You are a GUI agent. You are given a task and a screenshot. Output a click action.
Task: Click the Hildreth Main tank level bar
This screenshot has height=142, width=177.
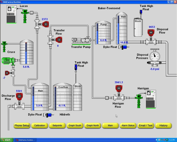[33, 98]
